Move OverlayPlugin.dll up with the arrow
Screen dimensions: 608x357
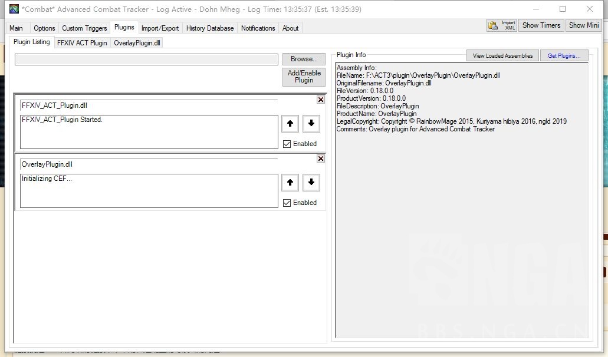pyautogui.click(x=290, y=183)
